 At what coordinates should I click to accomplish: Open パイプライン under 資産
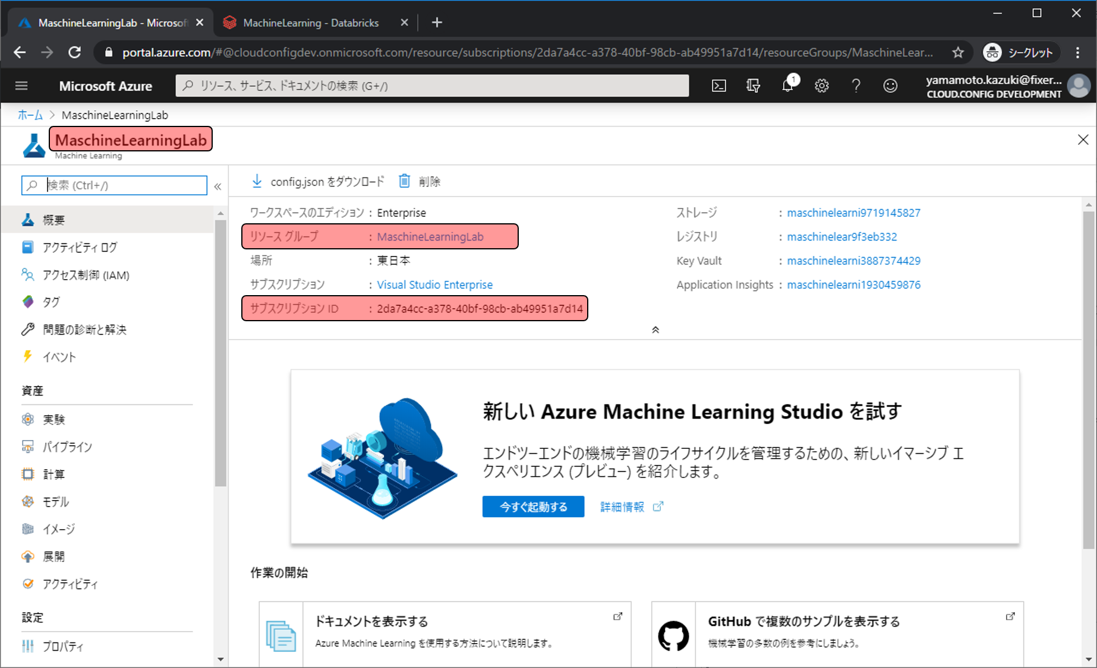107,447
